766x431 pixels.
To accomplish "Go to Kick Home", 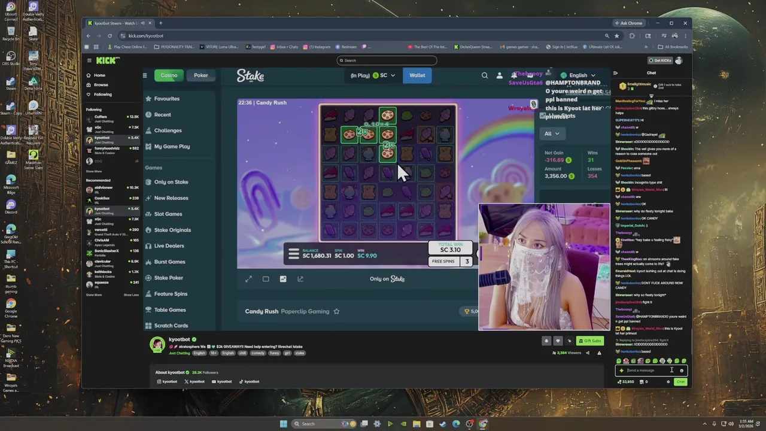I will click(96, 75).
